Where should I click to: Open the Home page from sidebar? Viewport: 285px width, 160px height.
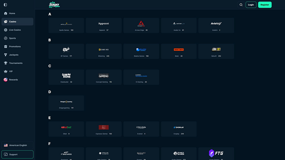coord(17,13)
